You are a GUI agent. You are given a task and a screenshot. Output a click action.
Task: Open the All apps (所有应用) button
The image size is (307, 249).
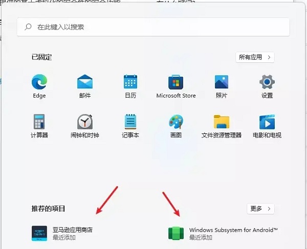tap(255, 57)
